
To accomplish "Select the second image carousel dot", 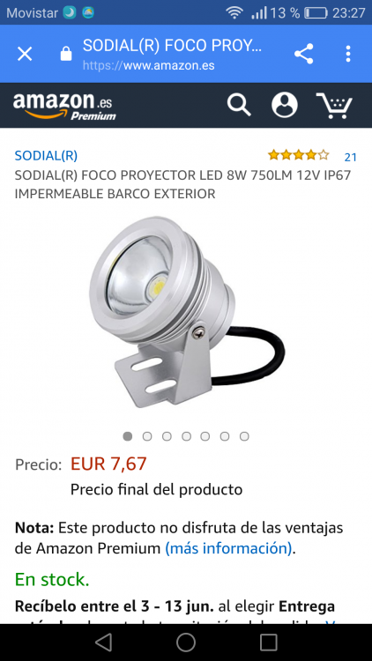I will click(x=147, y=436).
